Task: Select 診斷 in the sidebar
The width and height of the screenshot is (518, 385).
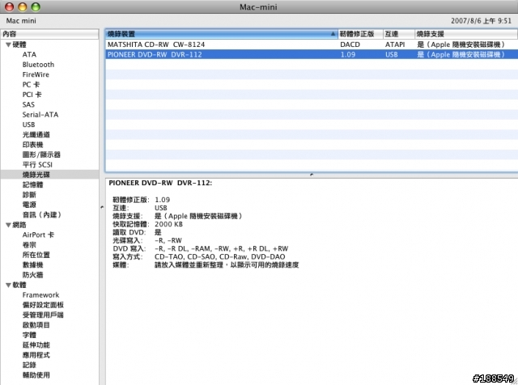Action: pos(29,195)
